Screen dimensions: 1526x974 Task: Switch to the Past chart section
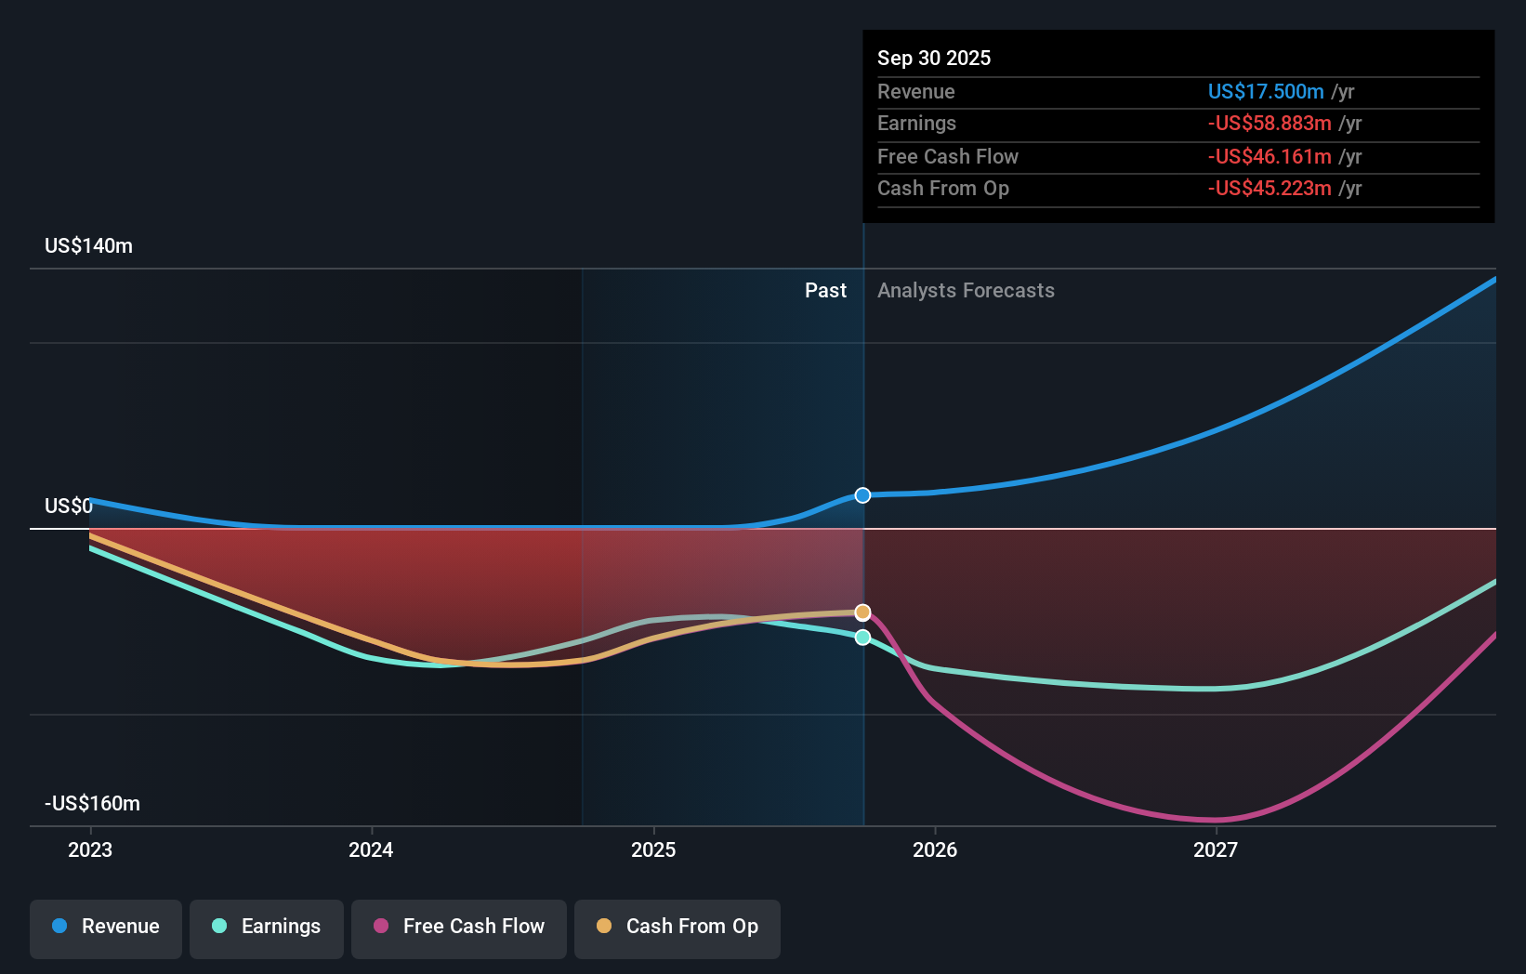(x=825, y=290)
